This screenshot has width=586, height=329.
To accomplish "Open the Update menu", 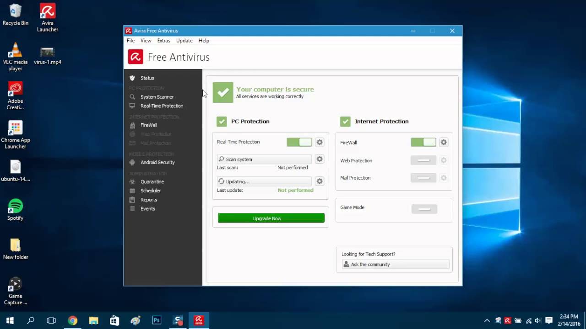I will (184, 41).
